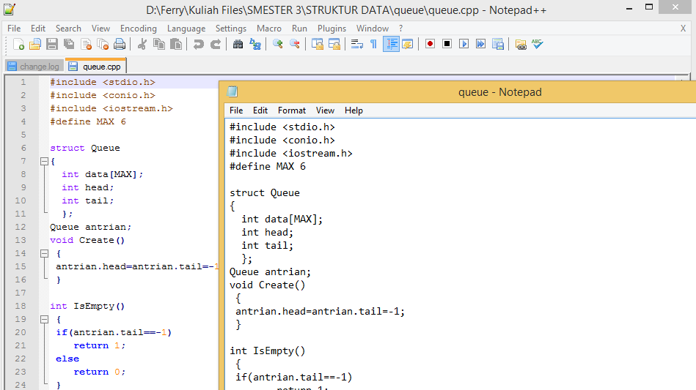
Task: Open the Run menu
Action: pyautogui.click(x=300, y=29)
